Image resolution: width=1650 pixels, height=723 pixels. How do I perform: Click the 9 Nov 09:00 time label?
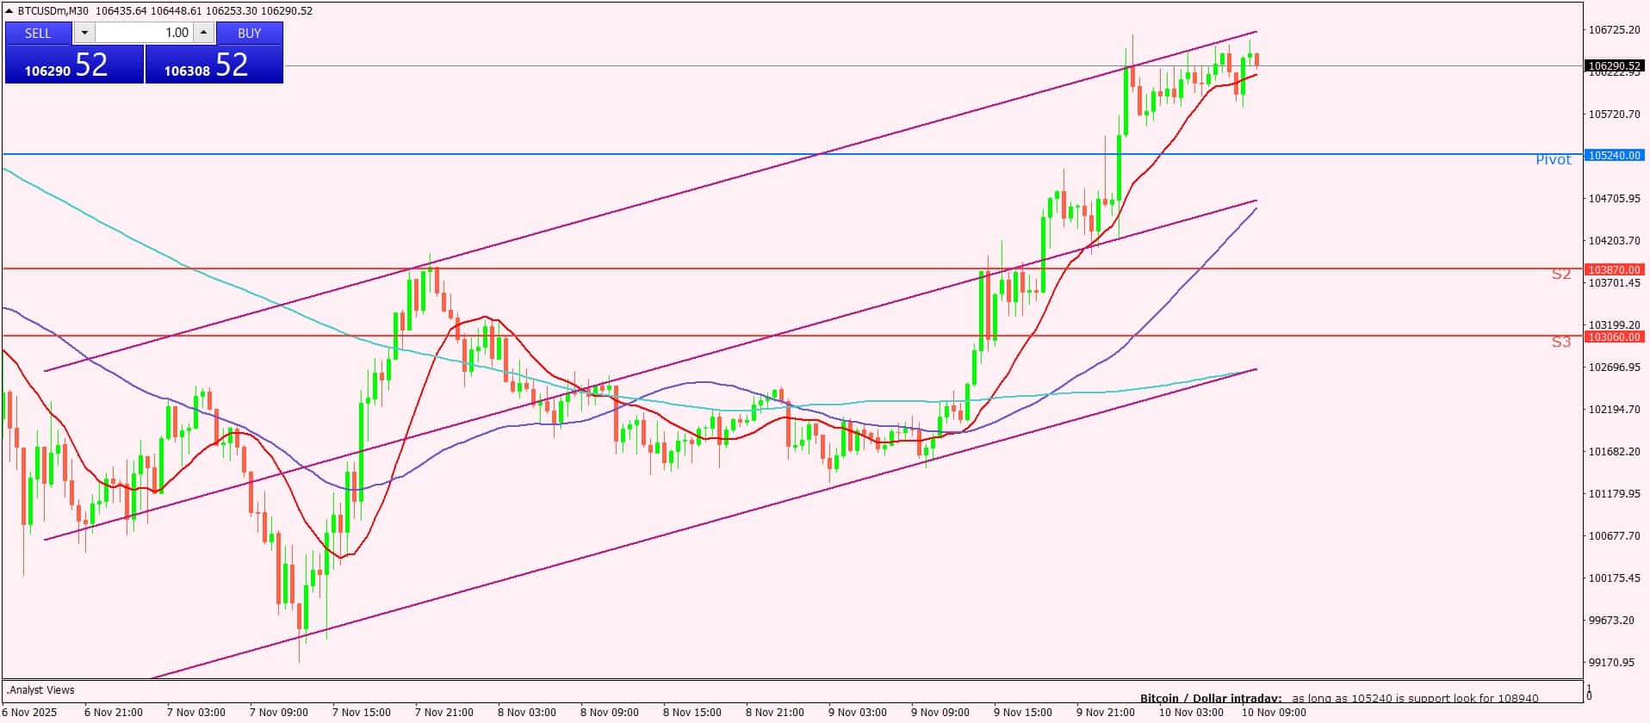[x=940, y=713]
